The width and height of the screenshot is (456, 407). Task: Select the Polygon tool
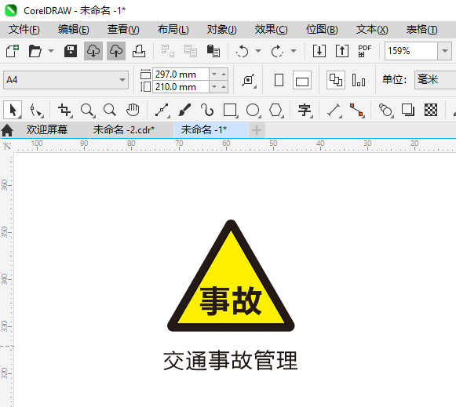(x=275, y=111)
